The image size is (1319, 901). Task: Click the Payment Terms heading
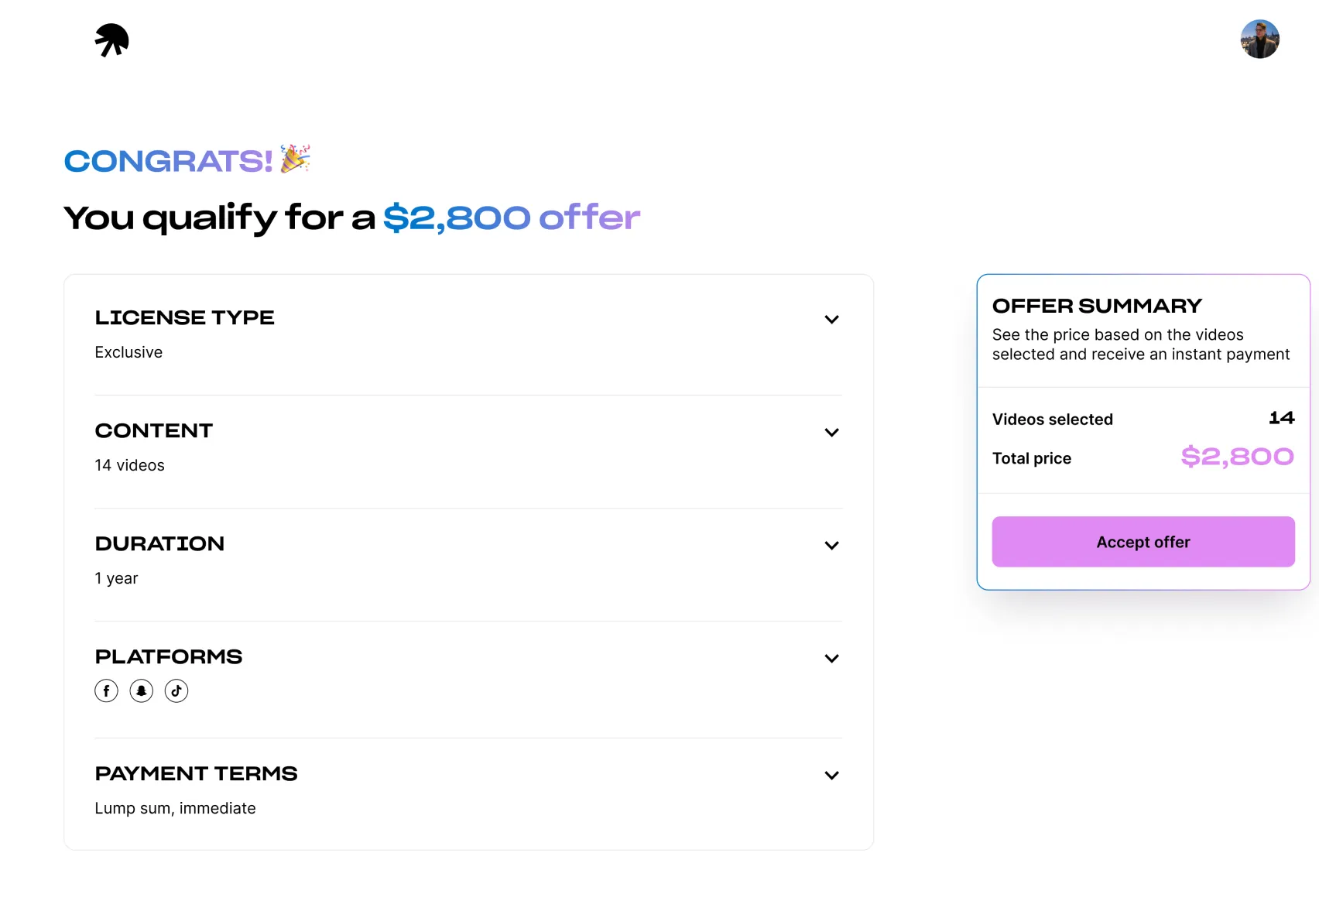point(196,774)
